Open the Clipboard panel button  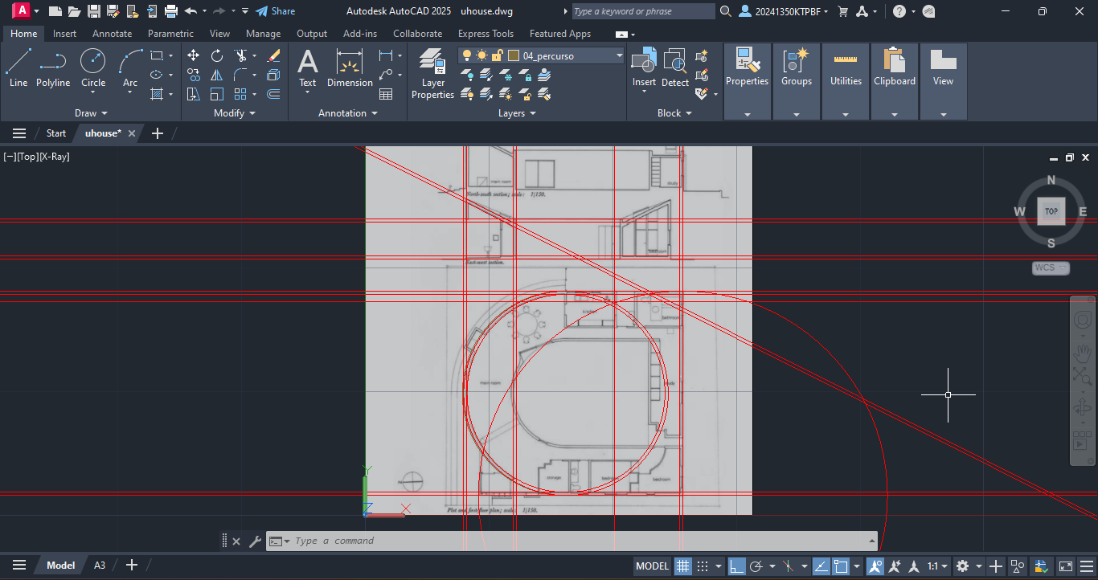(895, 81)
